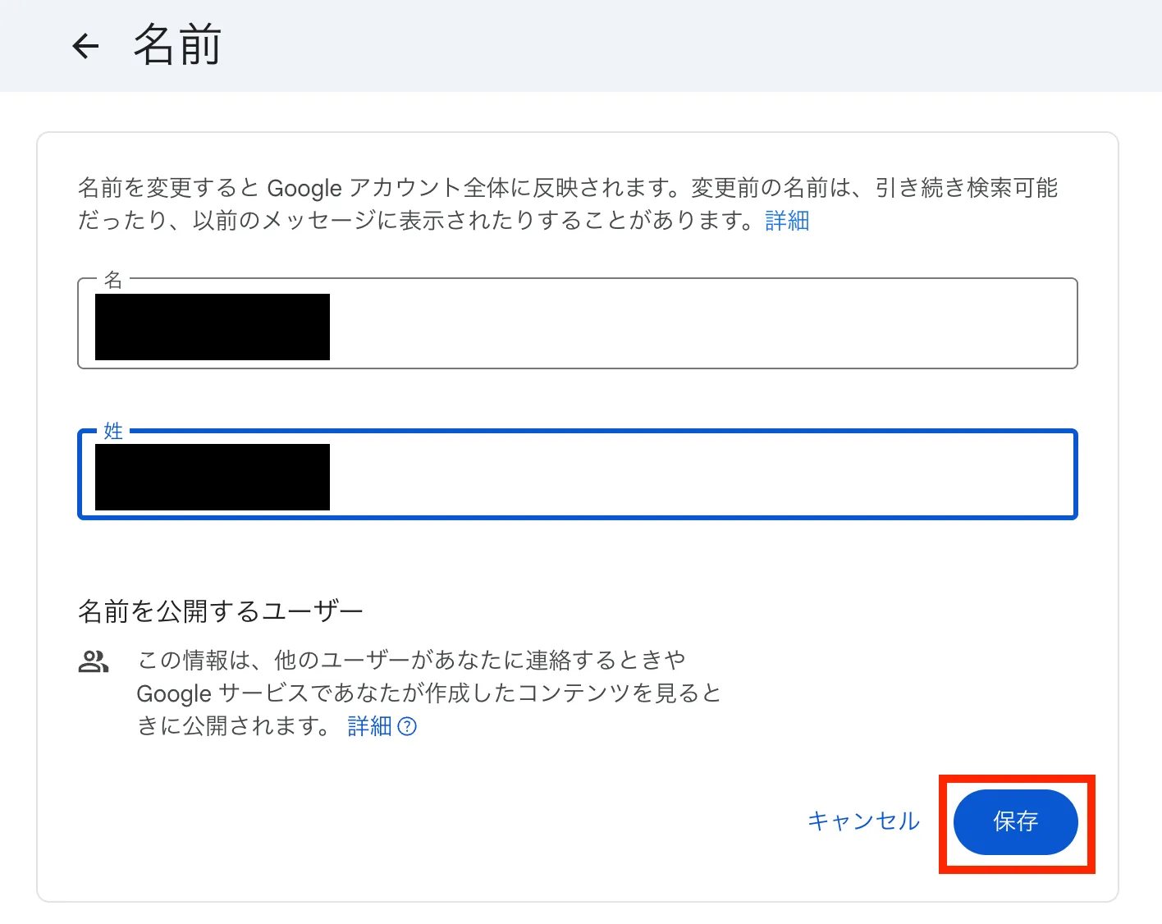Focus the 名 (first name) input field
The height and width of the screenshot is (924, 1162).
tap(577, 323)
